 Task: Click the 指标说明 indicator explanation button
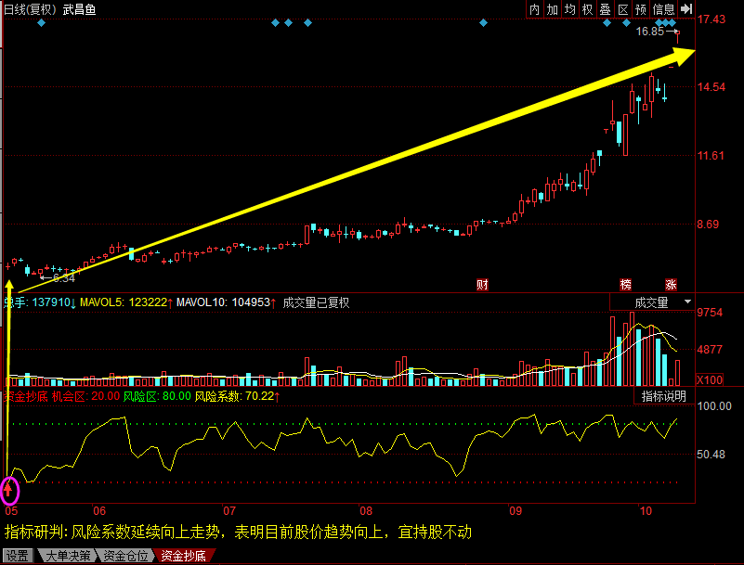tap(664, 396)
